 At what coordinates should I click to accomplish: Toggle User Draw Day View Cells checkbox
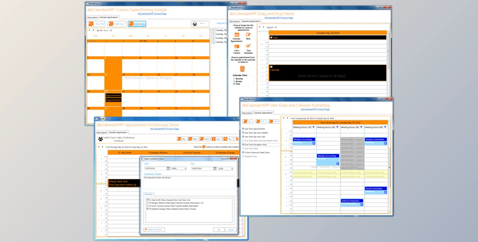[243, 137]
